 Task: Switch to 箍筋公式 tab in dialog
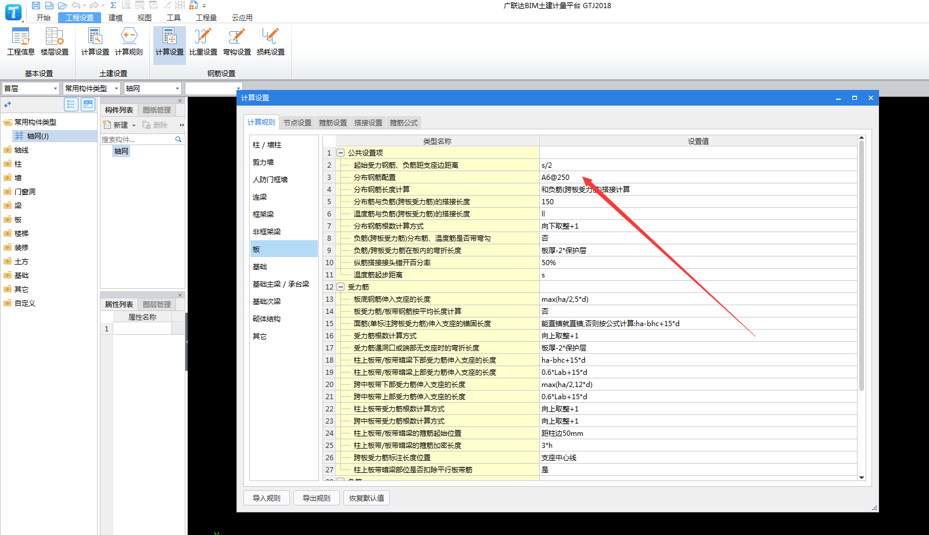click(404, 122)
